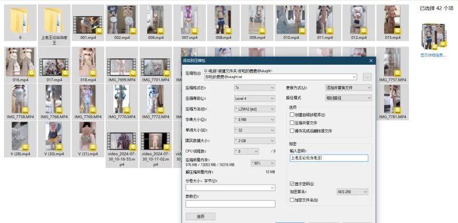The width and height of the screenshot is (458, 223).
Task: Select the video_2024-07-30_10-16-55.mp4 file
Action: [122, 144]
